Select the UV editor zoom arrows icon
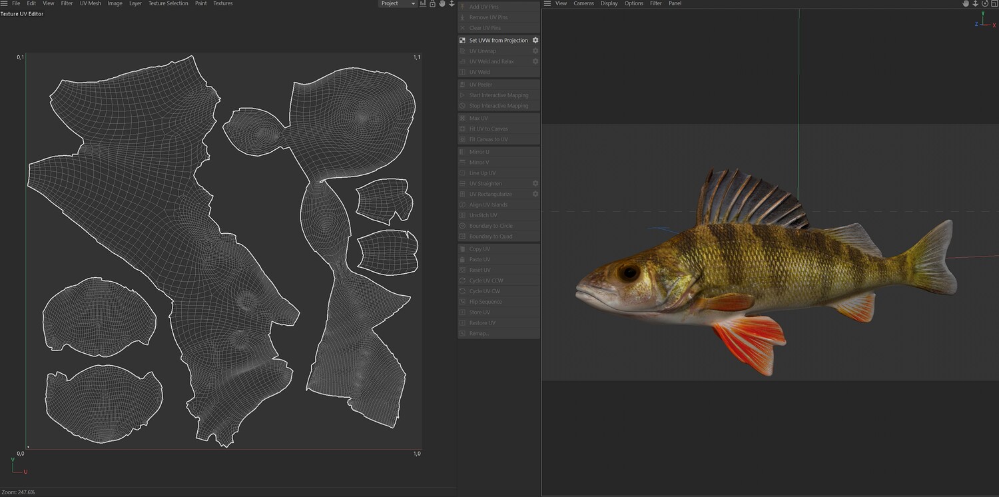This screenshot has height=497, width=999. (x=452, y=3)
